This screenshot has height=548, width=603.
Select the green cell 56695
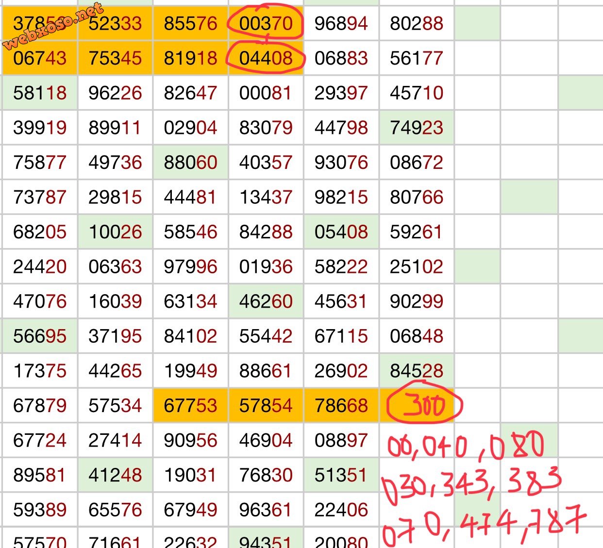click(40, 336)
